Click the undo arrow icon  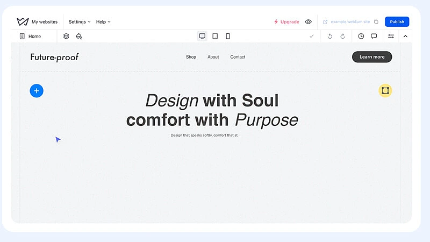point(329,36)
